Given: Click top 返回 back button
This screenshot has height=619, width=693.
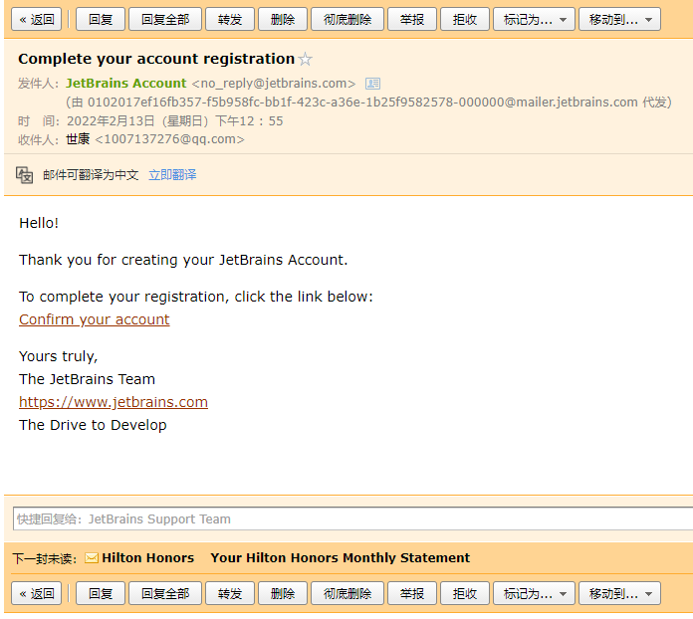Looking at the screenshot, I should 36,20.
